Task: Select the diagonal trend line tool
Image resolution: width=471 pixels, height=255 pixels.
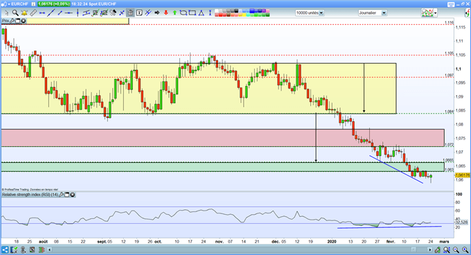Action: tap(51, 13)
